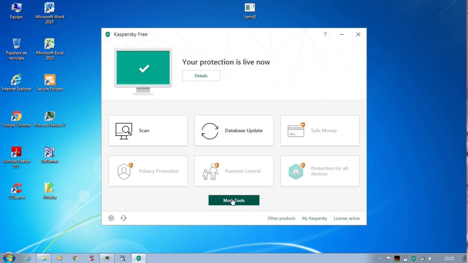Open the support headset icon
Image resolution: width=468 pixels, height=263 pixels.
(124, 218)
